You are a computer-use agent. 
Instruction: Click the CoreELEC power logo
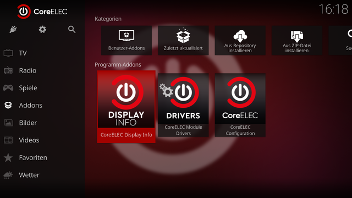(x=24, y=12)
